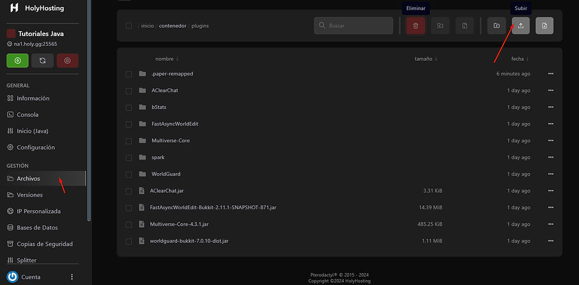Open options menu for Multiverse-Core folder

coord(551,141)
